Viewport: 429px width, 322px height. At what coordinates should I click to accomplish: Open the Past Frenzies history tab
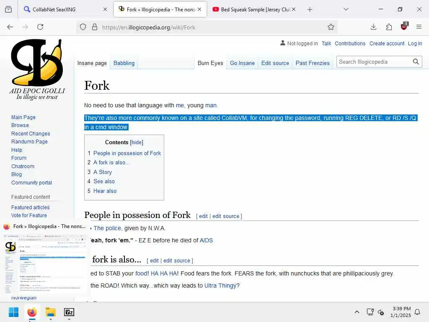click(313, 63)
